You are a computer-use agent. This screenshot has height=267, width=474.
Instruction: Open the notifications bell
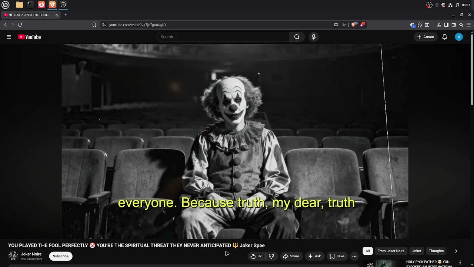tap(445, 37)
